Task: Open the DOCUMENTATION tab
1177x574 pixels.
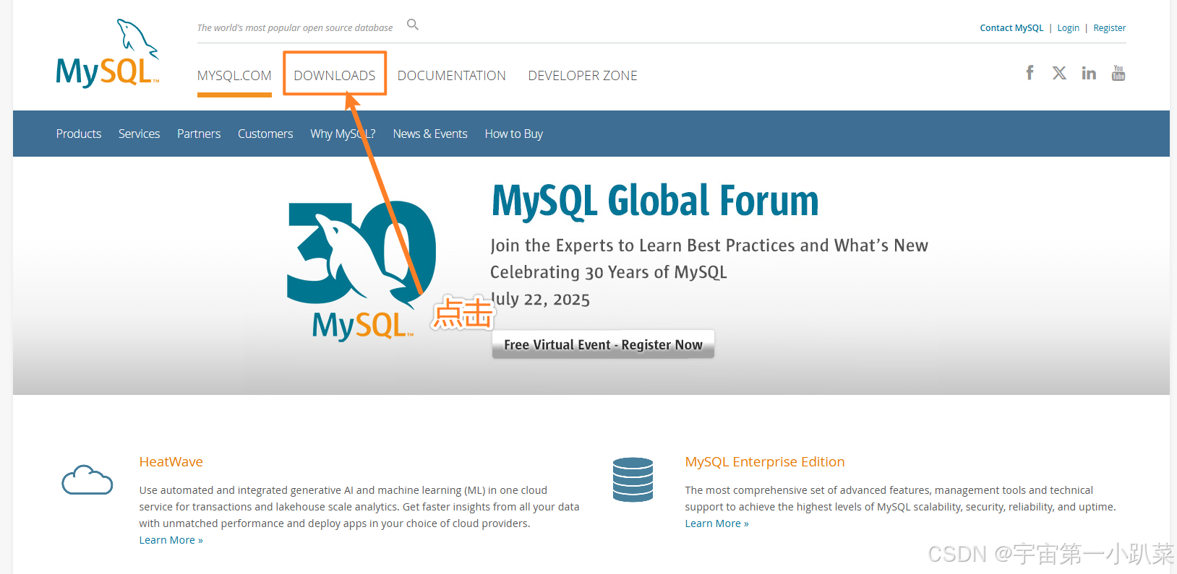Action: pyautogui.click(x=452, y=76)
